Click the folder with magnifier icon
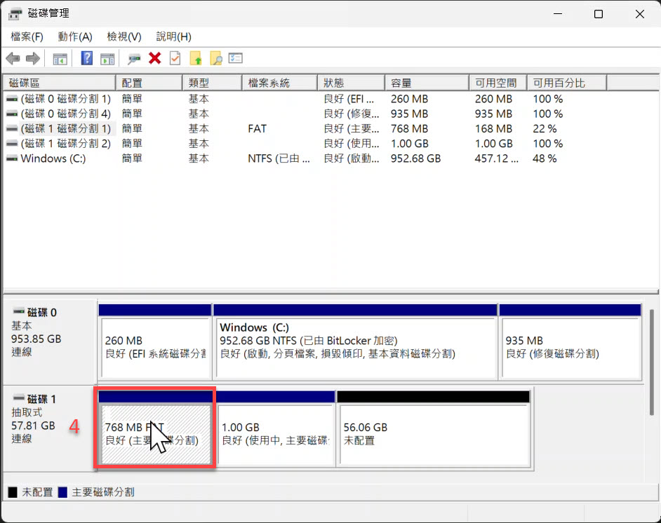Viewport: 661px width, 523px height. click(216, 59)
